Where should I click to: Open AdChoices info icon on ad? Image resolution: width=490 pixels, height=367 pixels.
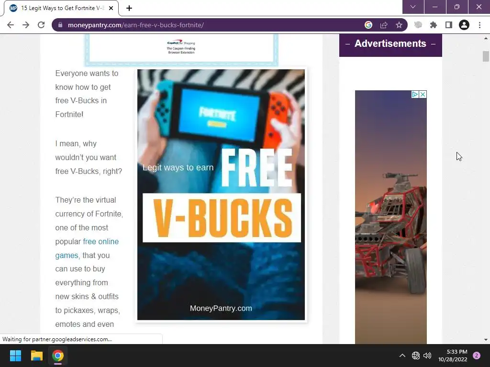click(x=415, y=94)
